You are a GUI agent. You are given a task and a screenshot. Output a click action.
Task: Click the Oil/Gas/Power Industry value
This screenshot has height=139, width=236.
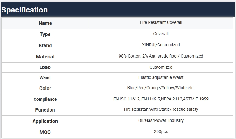(161, 121)
